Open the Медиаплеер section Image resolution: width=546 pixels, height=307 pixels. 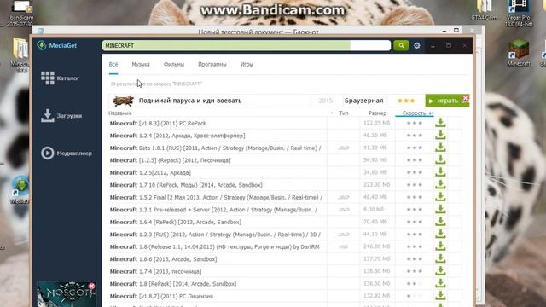(67, 153)
